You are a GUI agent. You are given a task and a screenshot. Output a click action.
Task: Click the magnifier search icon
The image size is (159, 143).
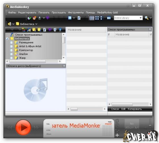pos(147,18)
